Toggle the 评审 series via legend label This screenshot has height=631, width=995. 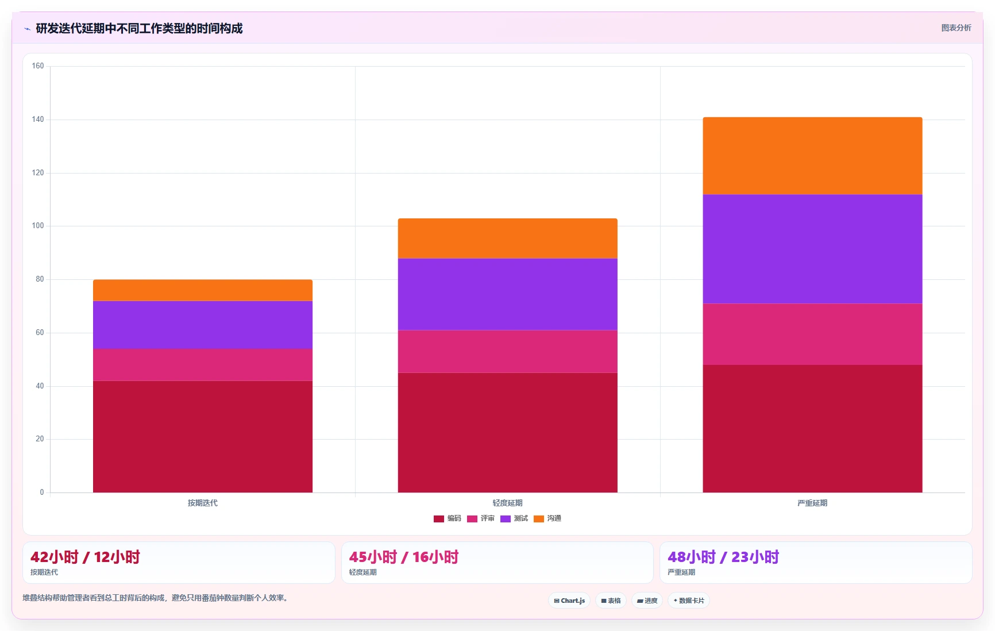[488, 518]
